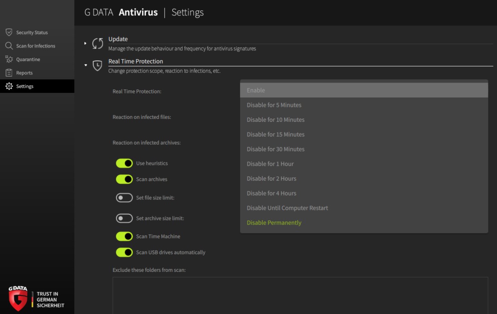Click the Scan for Infections magnifier icon

tap(9, 46)
